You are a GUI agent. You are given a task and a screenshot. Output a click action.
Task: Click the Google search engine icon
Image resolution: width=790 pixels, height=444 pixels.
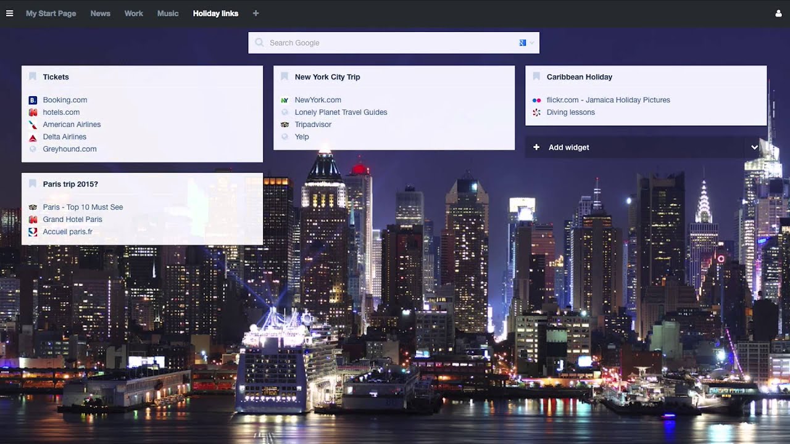(523, 43)
